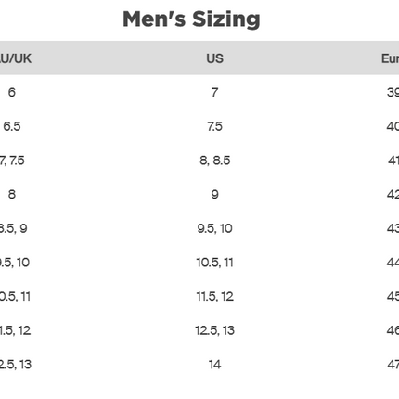Click Euro size 39 cell
This screenshot has height=399, width=399.
click(x=393, y=92)
